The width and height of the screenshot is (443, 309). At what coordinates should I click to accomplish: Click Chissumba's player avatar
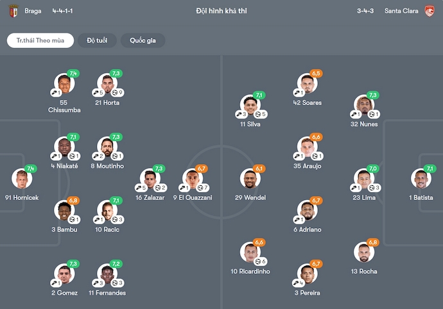point(64,84)
